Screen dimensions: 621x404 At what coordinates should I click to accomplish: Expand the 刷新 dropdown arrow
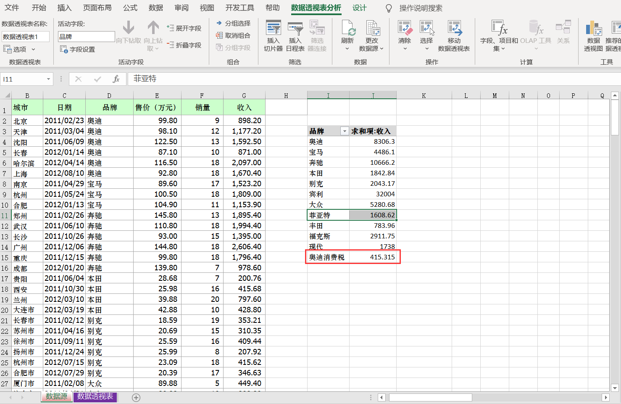[x=347, y=49]
